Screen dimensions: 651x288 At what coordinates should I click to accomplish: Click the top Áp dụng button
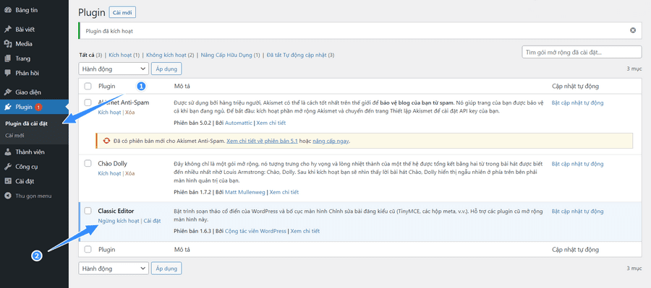(x=166, y=69)
